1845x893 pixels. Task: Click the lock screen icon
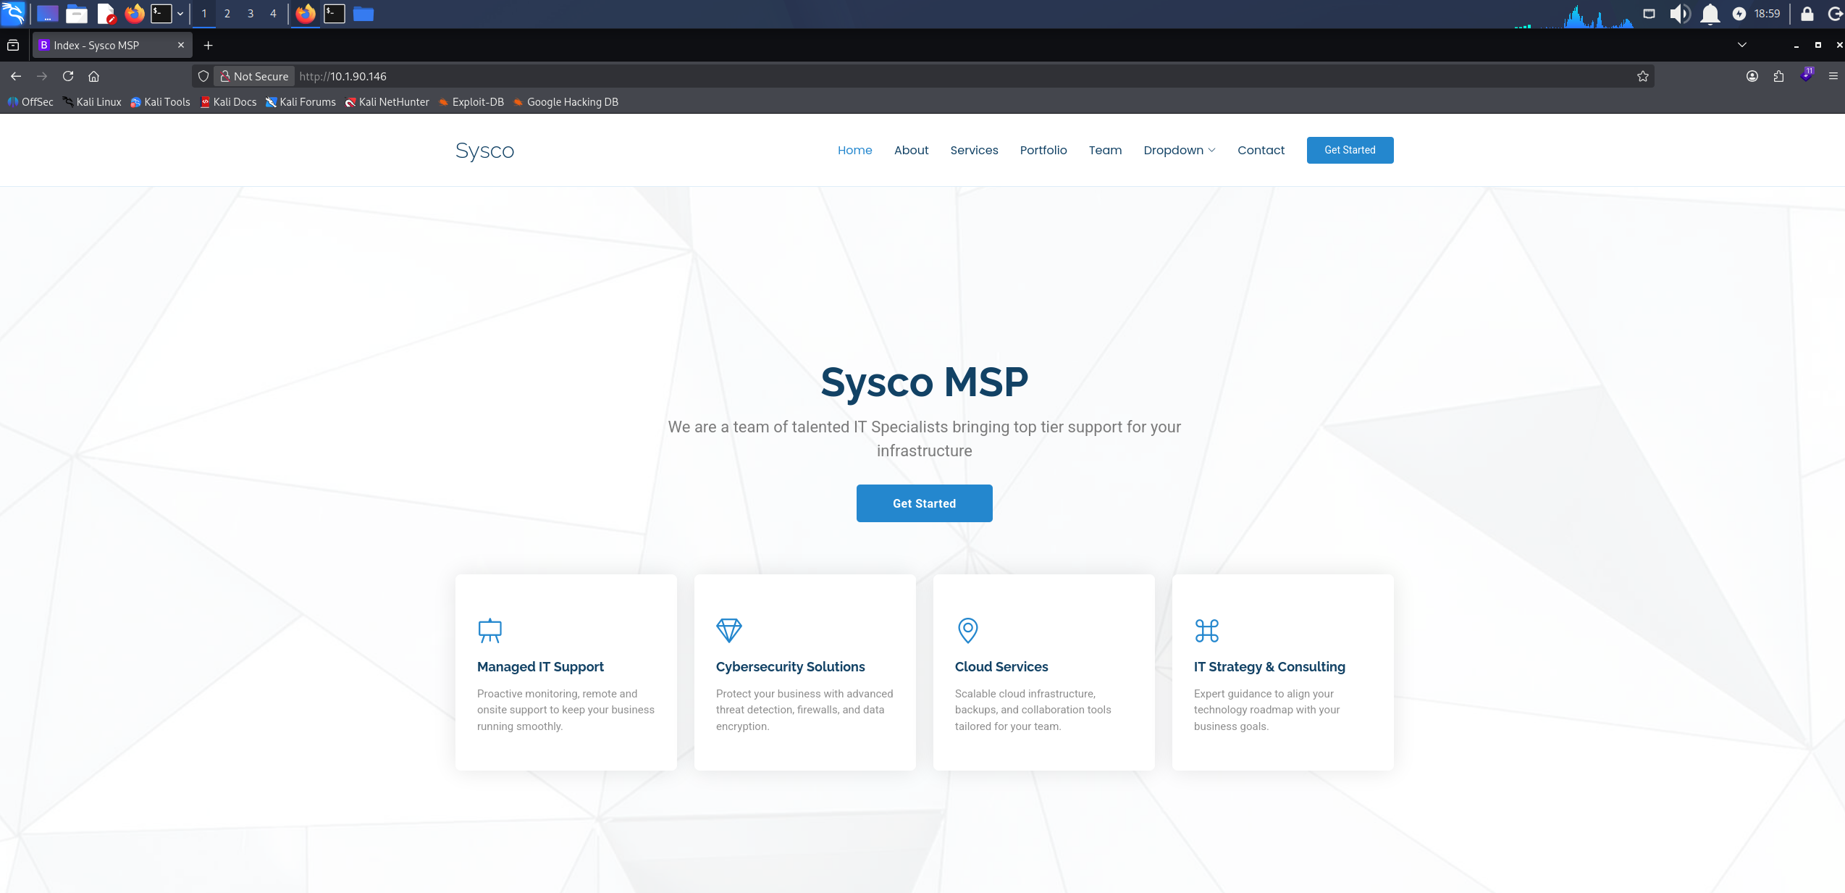(1807, 14)
